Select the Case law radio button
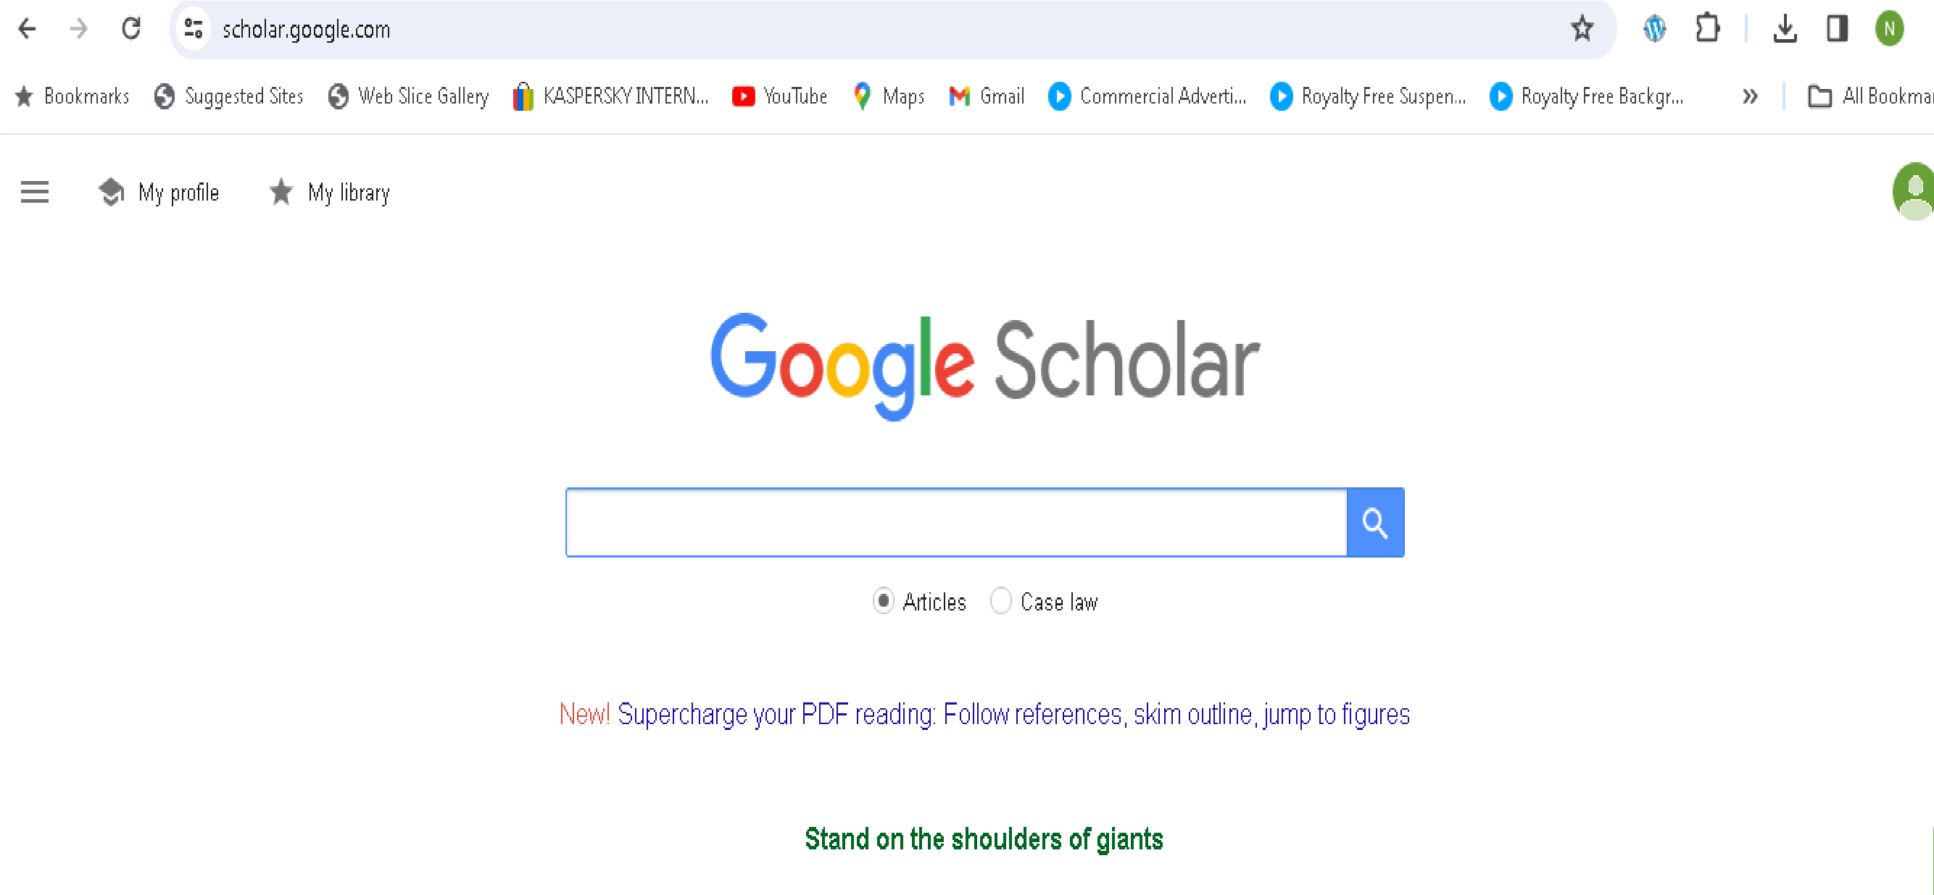1934x895 pixels. pyautogui.click(x=1001, y=601)
